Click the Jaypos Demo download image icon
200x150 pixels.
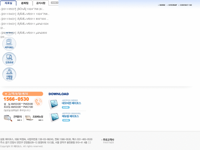pyautogui.click(x=54, y=104)
